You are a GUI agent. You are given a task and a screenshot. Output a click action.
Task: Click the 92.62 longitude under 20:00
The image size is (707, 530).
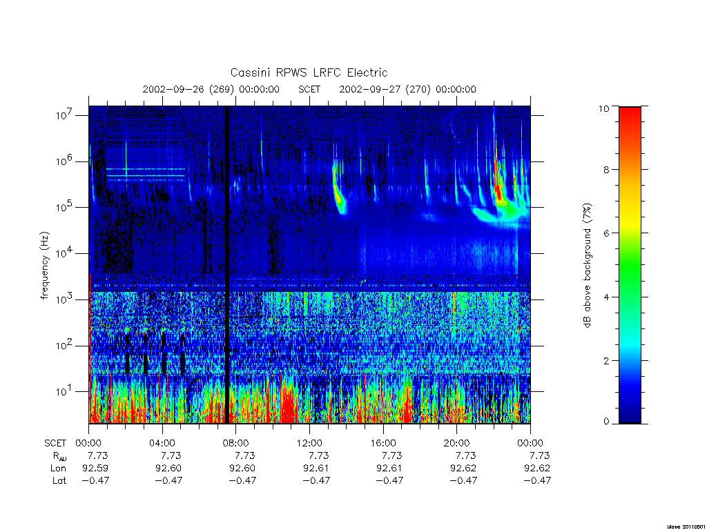pyautogui.click(x=463, y=469)
